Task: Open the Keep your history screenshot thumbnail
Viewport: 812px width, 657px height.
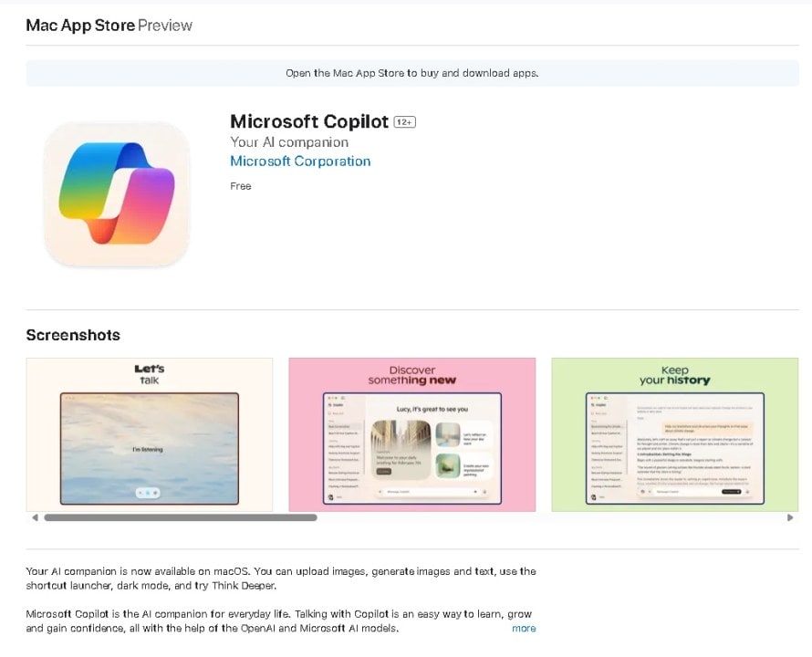Action: point(674,434)
